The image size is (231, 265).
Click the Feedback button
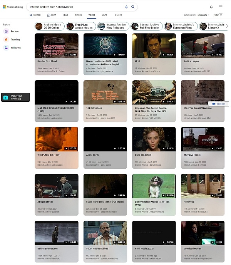pos(219,104)
